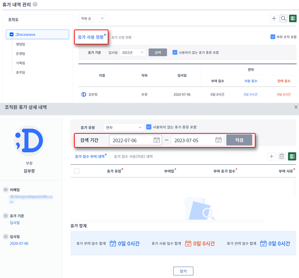The height and width of the screenshot is (278, 299).
Task: Click the calendar icon beside 입사일 in the profile panel
Action: [x=6, y=236]
